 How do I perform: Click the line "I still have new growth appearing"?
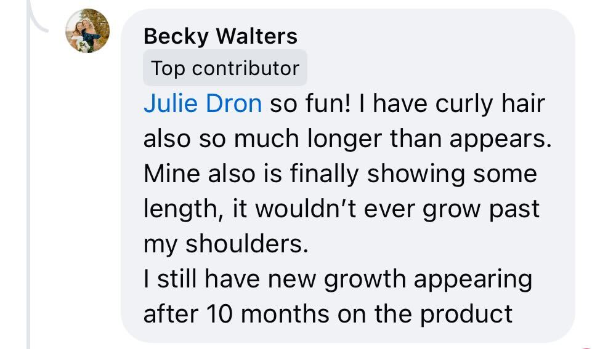[x=338, y=279]
